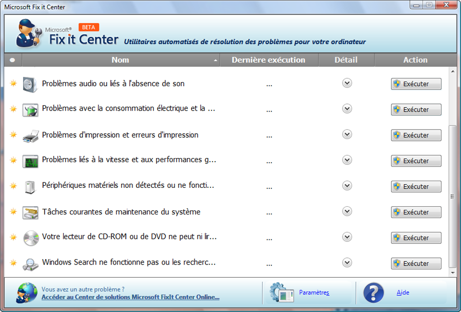Open the Microsoft FixIt Center Online link
The width and height of the screenshot is (461, 312).
[131, 297]
